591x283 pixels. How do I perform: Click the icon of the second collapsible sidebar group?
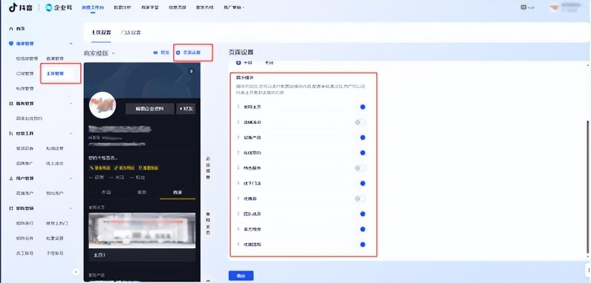11,104
